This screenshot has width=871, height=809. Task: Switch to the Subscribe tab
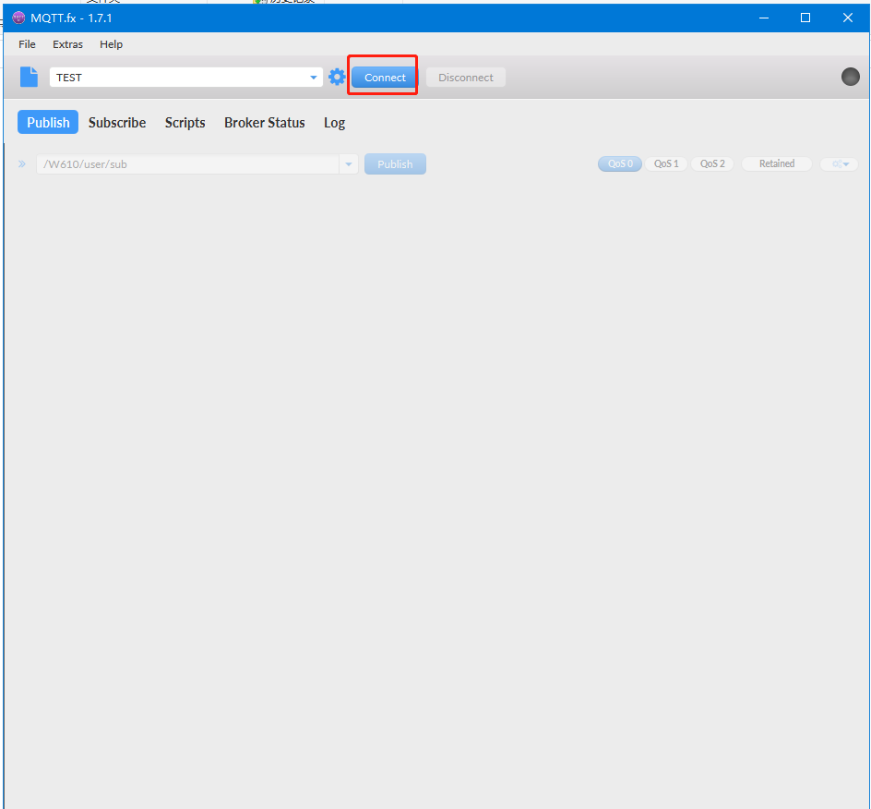point(117,122)
